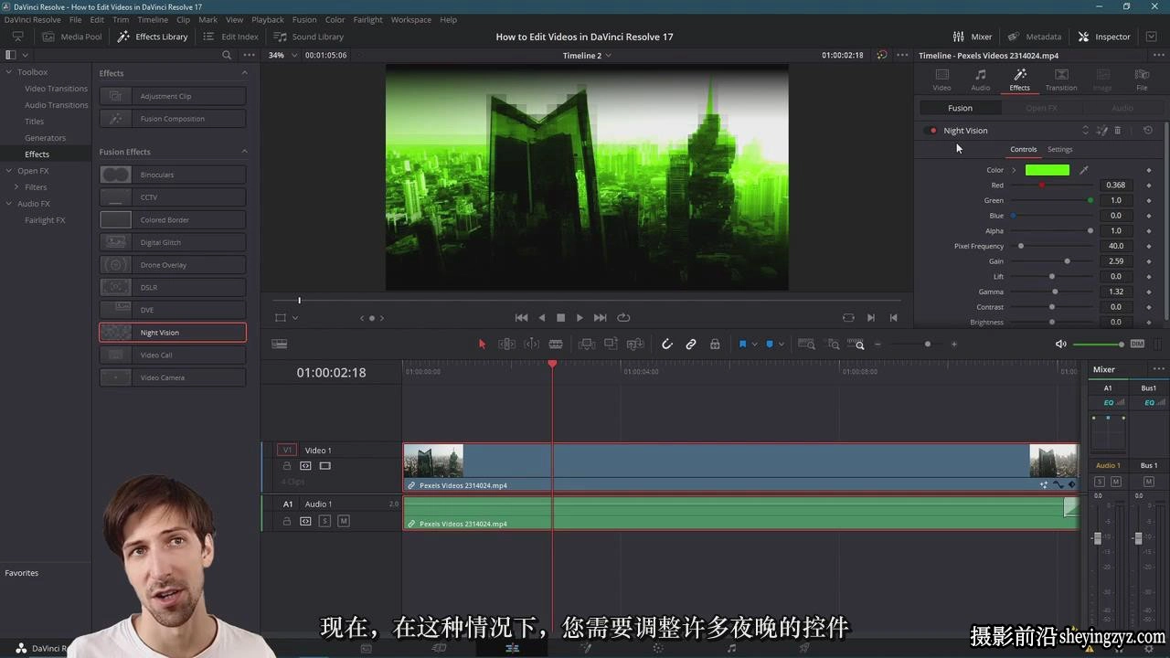Click the zoom to fit timeline icon
This screenshot has width=1170, height=658.
pos(806,345)
